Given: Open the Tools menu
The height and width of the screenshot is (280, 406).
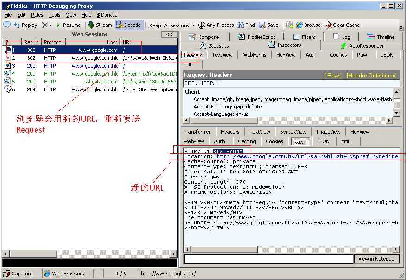Looking at the screenshot, I should coord(54,15).
